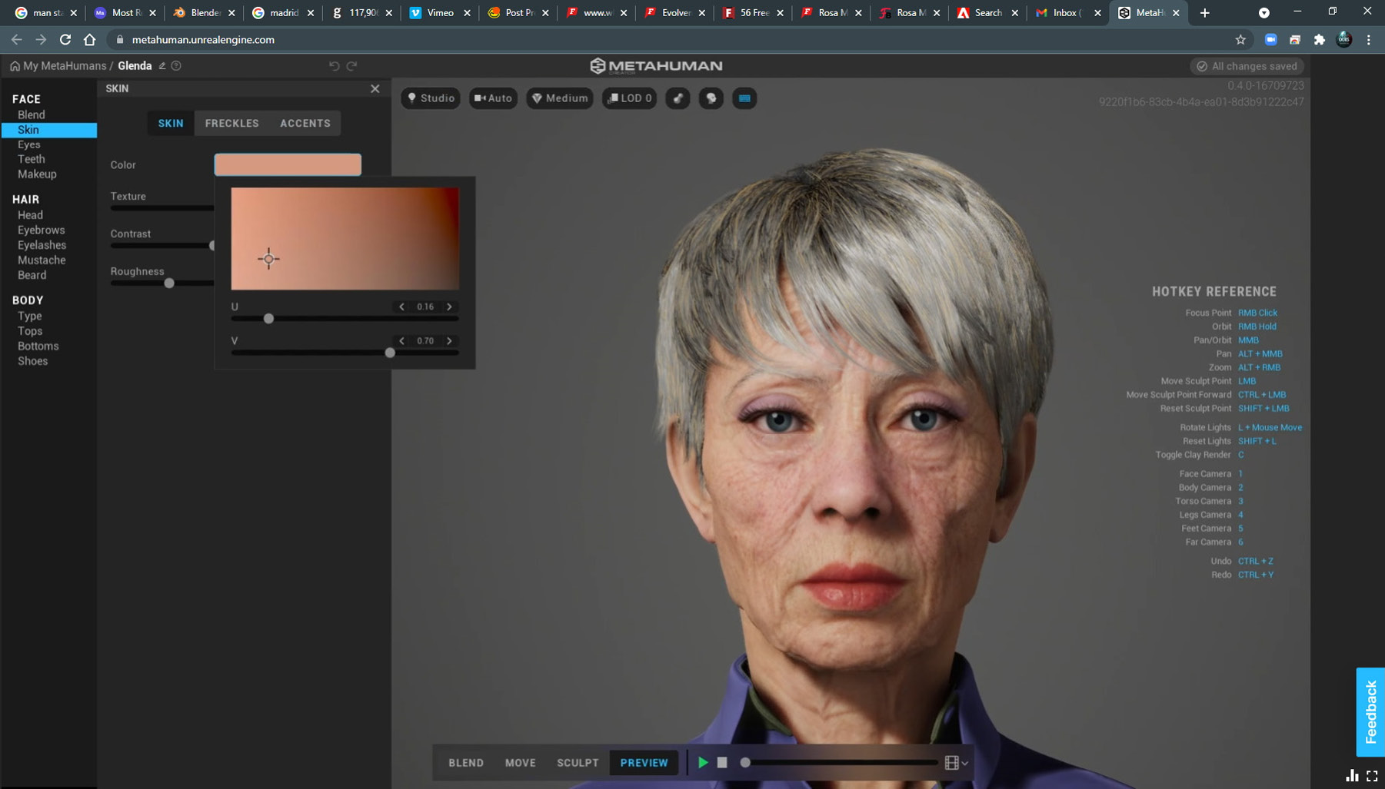Click the animation timeline scrubber handle
The image size is (1385, 789).
(745, 763)
